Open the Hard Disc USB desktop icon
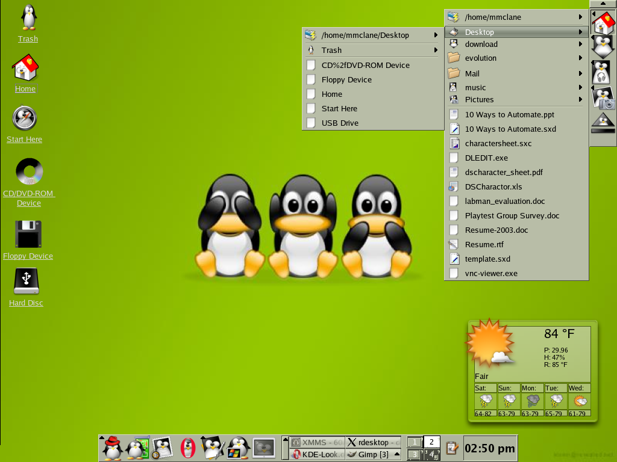 pos(26,281)
